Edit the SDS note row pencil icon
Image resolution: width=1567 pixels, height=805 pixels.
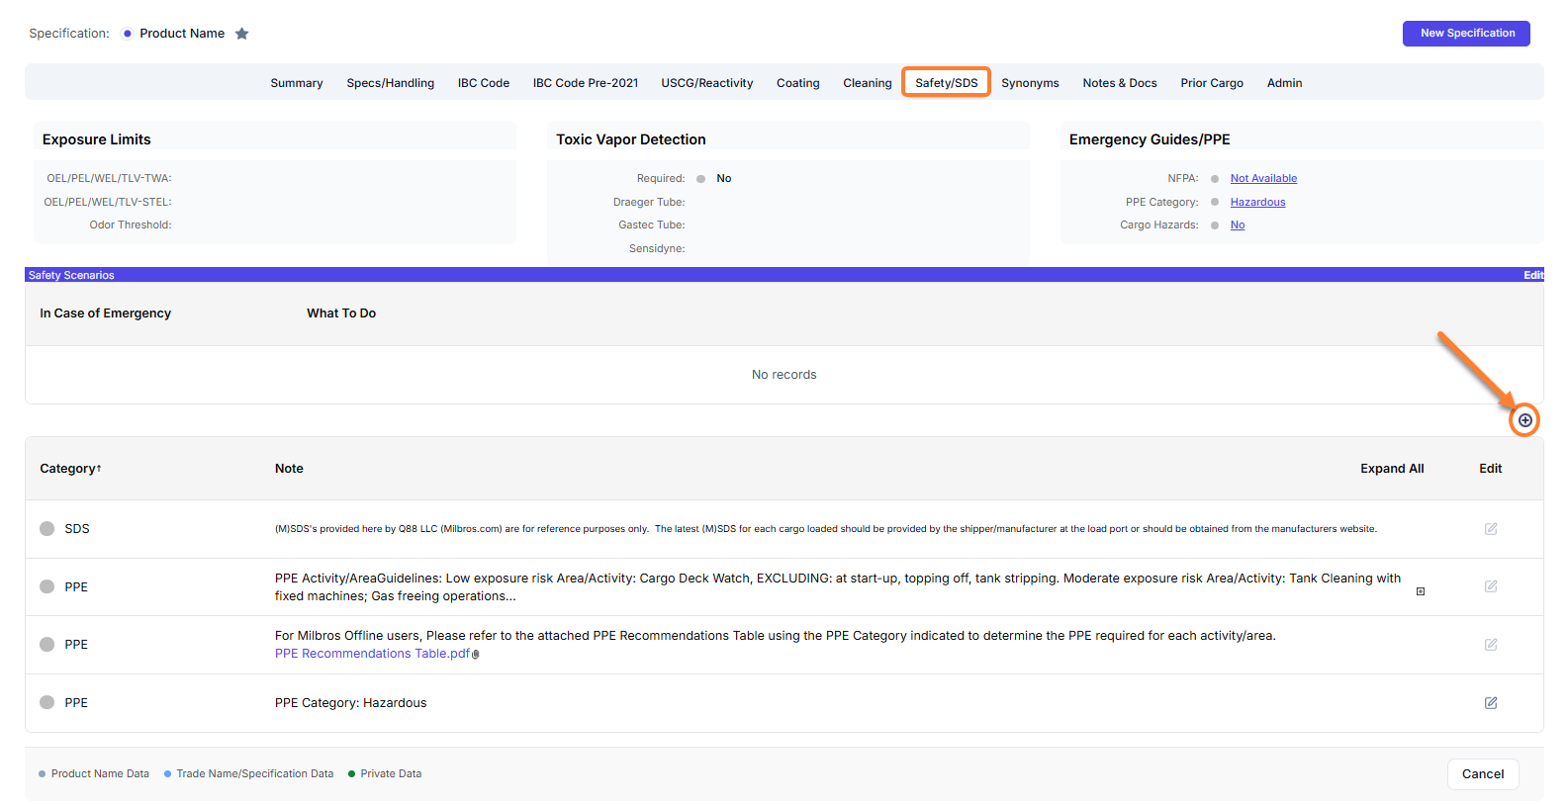tap(1490, 529)
